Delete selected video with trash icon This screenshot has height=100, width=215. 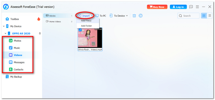134,16
